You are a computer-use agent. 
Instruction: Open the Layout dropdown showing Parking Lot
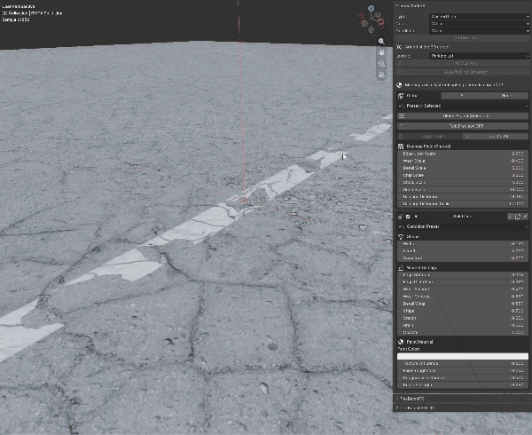point(479,56)
